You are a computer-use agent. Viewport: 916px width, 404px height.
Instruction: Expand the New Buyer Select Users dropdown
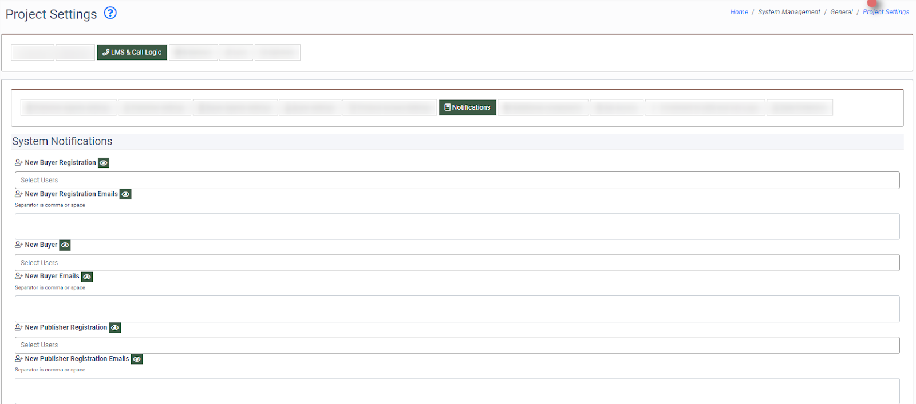457,263
